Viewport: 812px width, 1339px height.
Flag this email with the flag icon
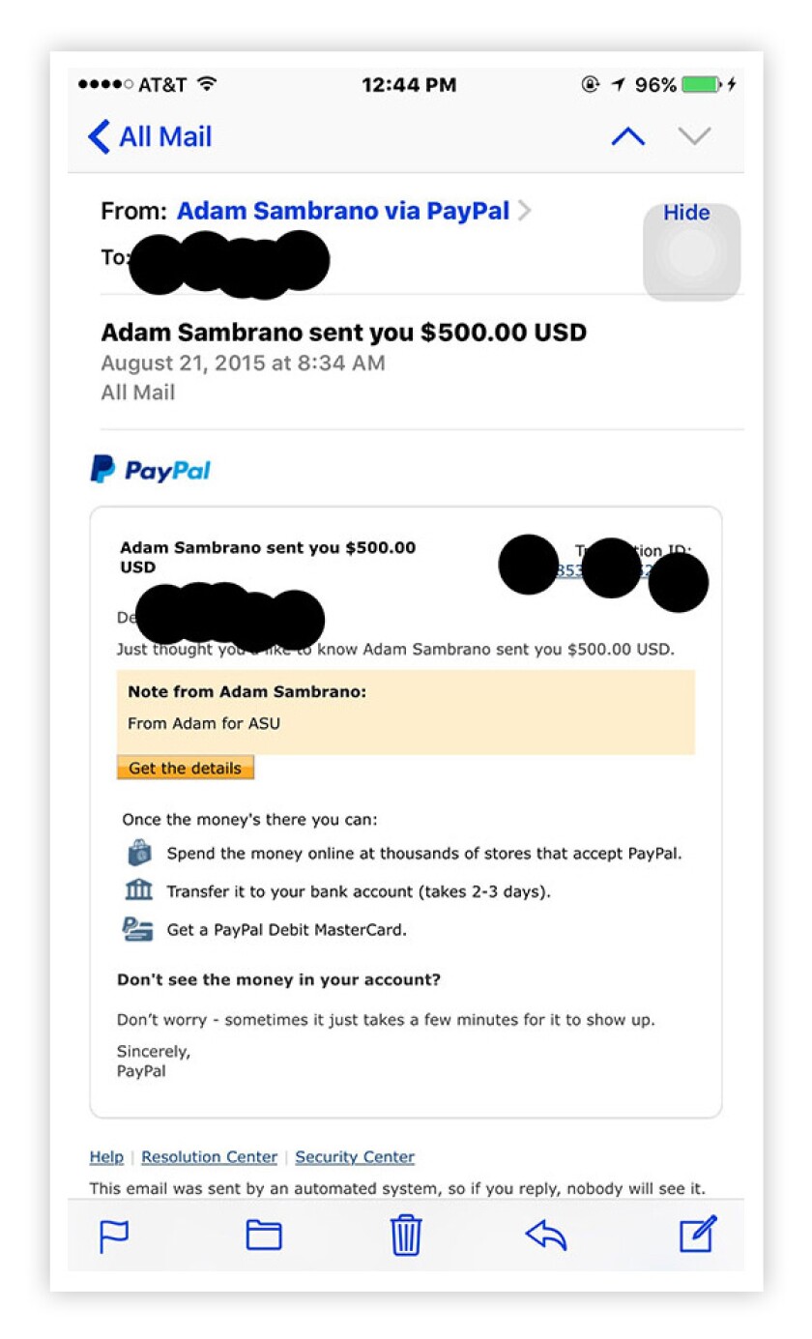pos(114,1235)
